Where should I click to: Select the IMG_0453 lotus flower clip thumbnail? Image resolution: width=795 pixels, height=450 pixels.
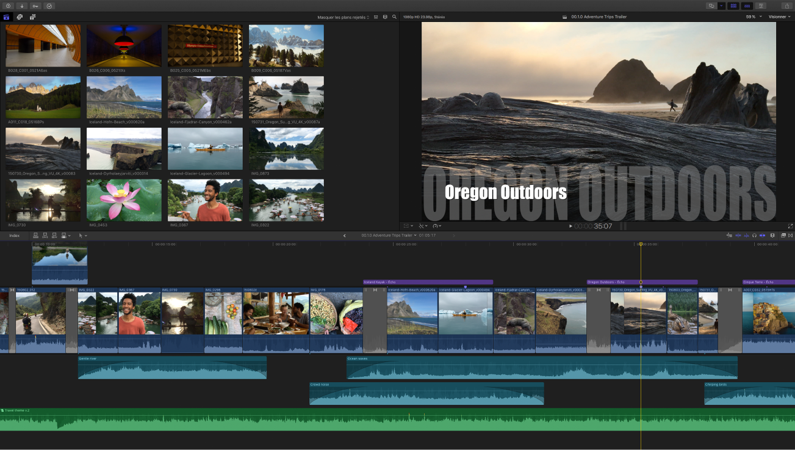(124, 200)
